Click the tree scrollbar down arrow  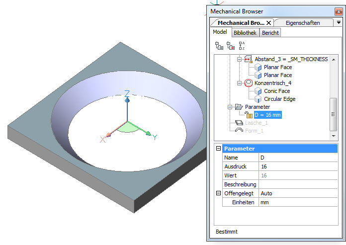tap(333, 136)
